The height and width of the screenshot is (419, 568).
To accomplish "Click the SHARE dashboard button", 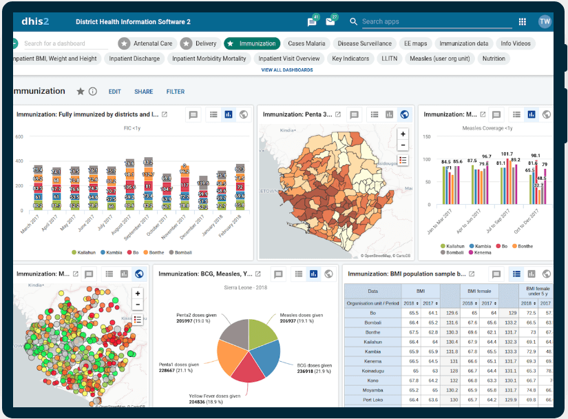I will coord(143,92).
